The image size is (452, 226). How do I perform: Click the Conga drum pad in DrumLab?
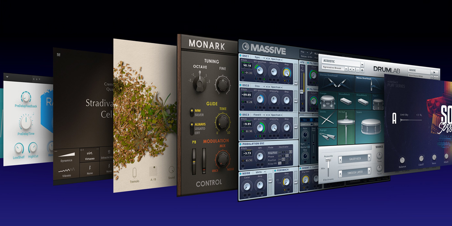point(328,101)
